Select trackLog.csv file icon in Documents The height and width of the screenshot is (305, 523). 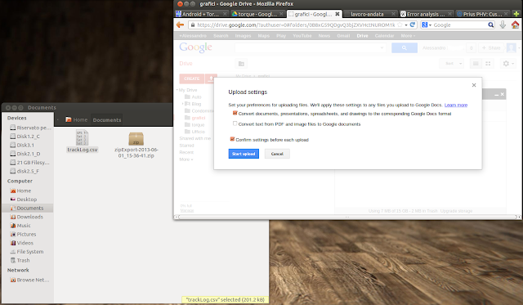82,137
